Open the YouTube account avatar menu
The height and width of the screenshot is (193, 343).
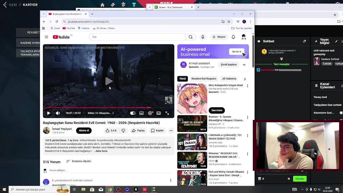click(244, 37)
